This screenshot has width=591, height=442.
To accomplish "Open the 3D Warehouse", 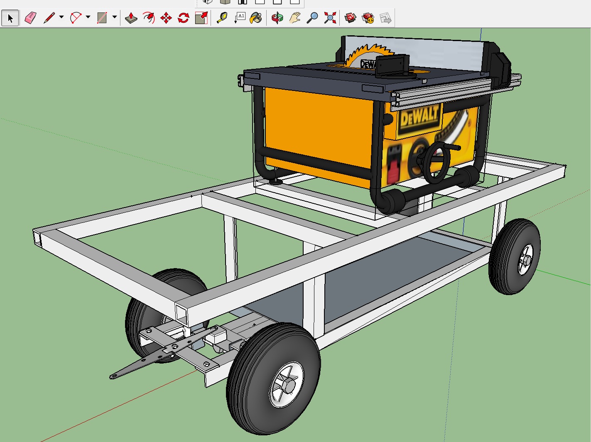I will [x=351, y=18].
